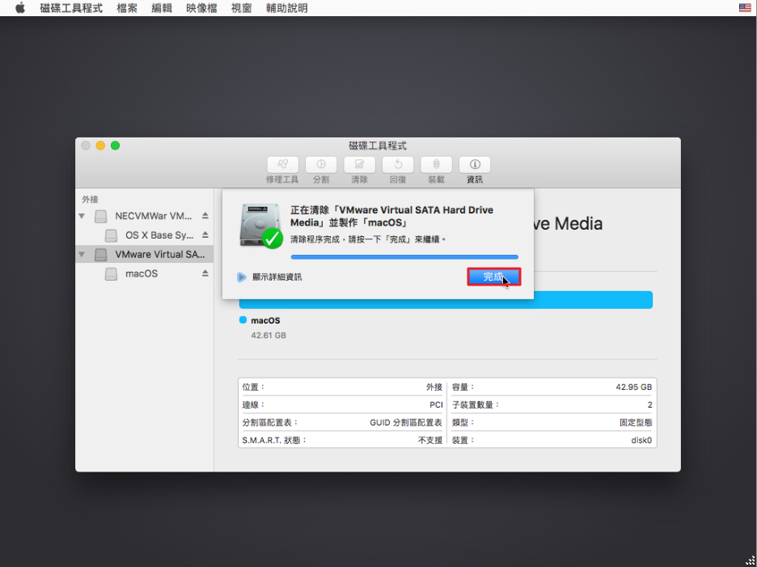757x567 pixels.
Task: Eject the macOS volume in sidebar
Action: pyautogui.click(x=205, y=273)
